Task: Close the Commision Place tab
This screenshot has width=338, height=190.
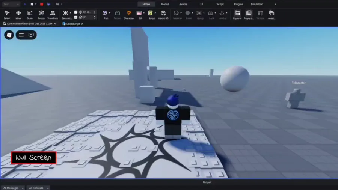Action: click(55, 24)
